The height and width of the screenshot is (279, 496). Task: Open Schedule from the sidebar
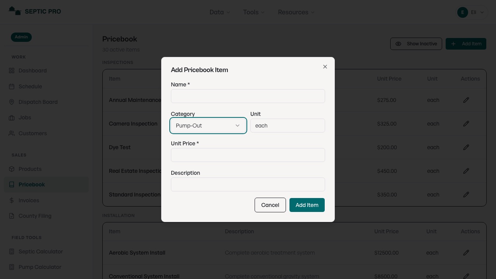click(46, 86)
